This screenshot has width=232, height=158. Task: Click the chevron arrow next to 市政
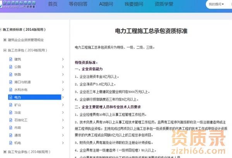pyautogui.click(x=63, y=128)
